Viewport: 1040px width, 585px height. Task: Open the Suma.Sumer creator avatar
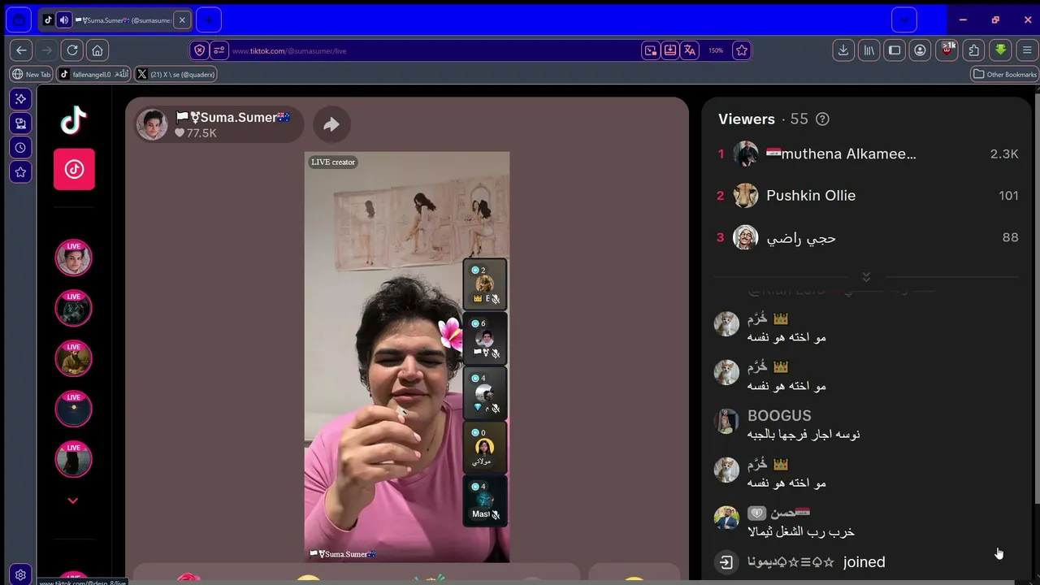point(152,124)
